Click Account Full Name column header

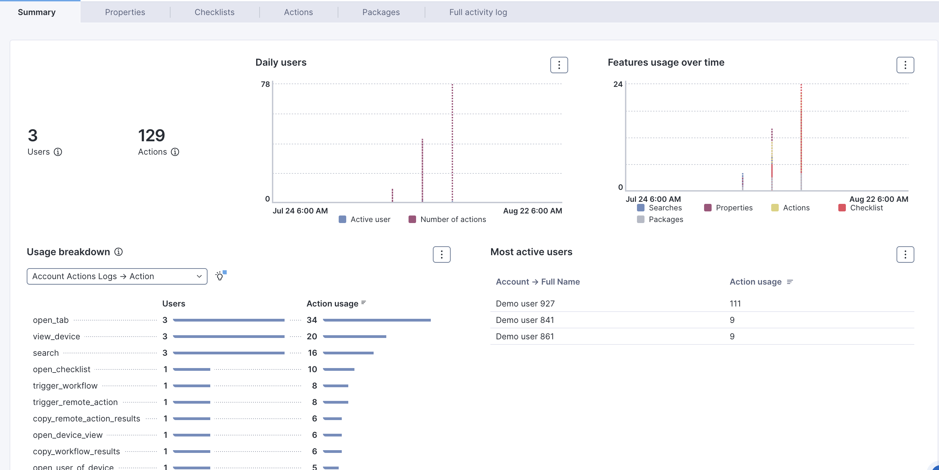(538, 282)
